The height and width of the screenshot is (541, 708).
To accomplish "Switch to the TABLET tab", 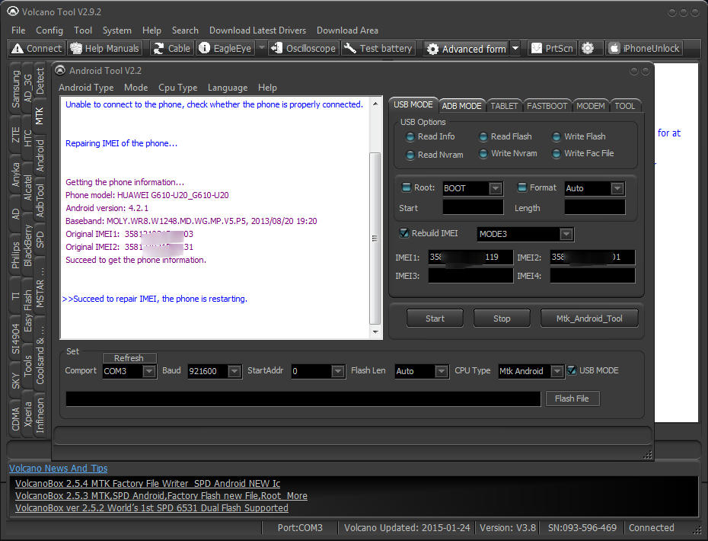I will pos(504,106).
